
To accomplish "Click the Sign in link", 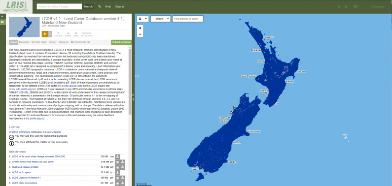I will 119,7.
